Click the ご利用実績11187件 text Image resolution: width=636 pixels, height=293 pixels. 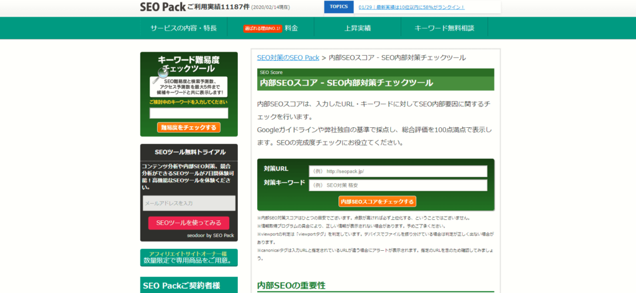pos(219,7)
